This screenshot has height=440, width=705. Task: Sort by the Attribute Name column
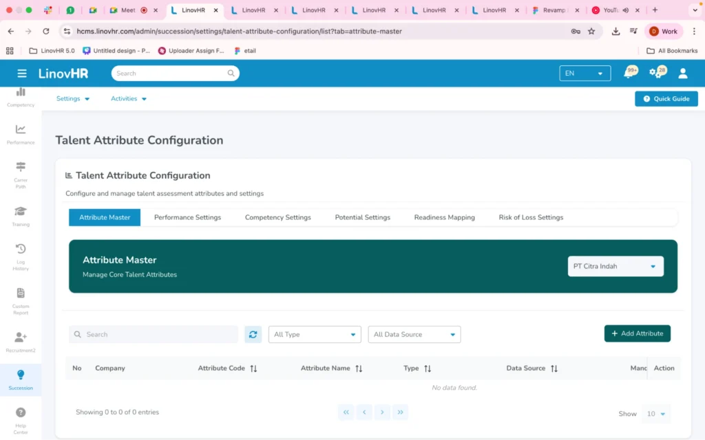click(x=358, y=368)
